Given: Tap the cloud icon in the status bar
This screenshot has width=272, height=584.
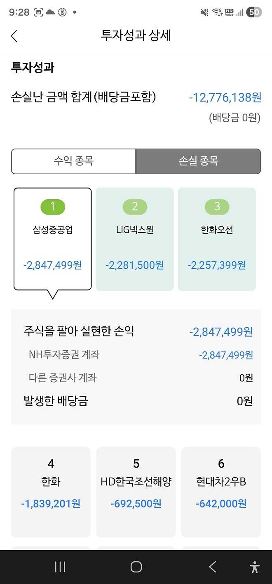Looking at the screenshot, I should (50, 12).
